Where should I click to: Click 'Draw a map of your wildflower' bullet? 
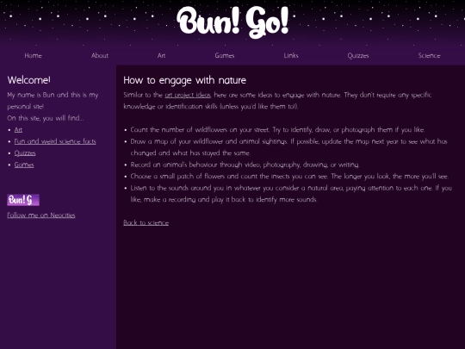(289, 147)
